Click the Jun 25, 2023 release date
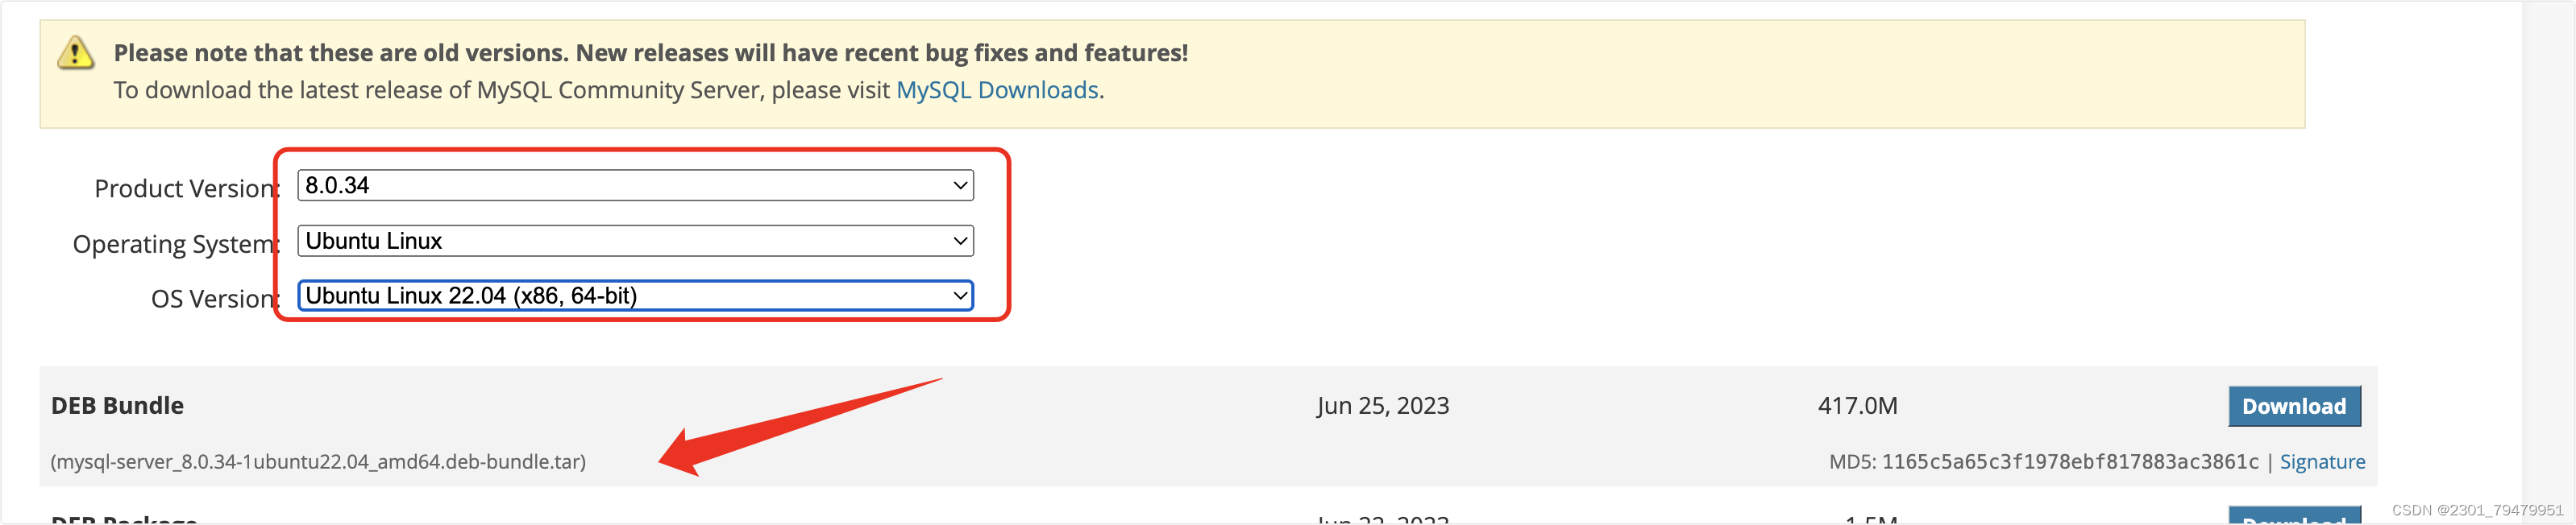Viewport: 2576px width, 525px height. click(1382, 405)
